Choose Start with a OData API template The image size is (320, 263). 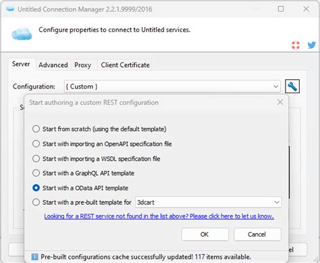click(80, 188)
